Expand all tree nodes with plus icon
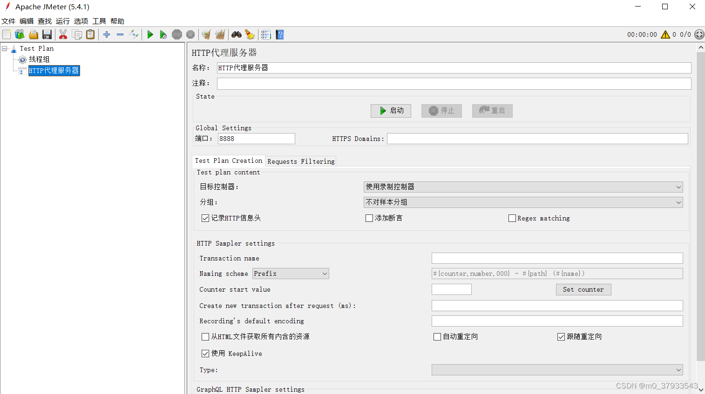The width and height of the screenshot is (705, 394). pyautogui.click(x=107, y=34)
